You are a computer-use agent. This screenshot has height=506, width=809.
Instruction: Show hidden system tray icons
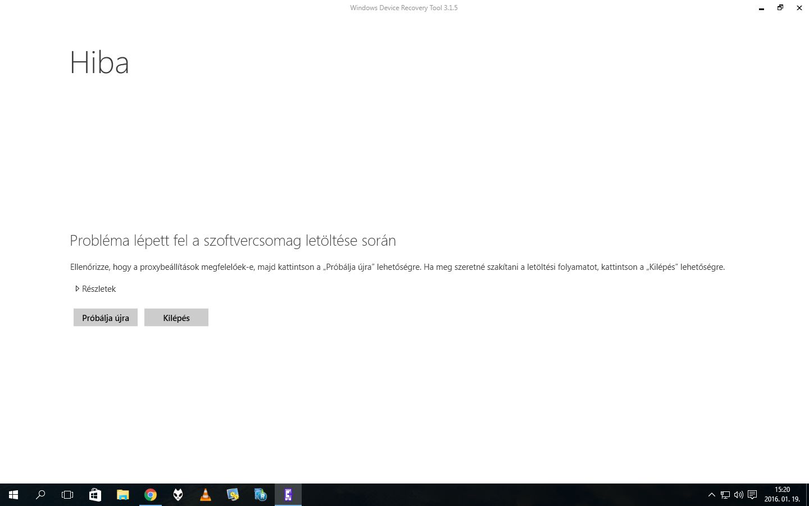[x=711, y=495]
